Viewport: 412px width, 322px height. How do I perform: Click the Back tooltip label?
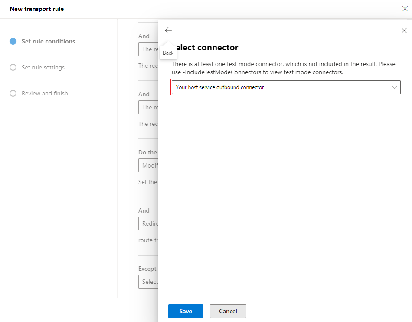pos(168,53)
